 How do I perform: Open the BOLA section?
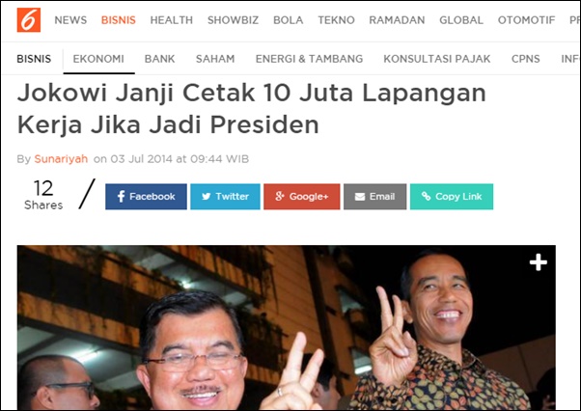pyautogui.click(x=289, y=20)
